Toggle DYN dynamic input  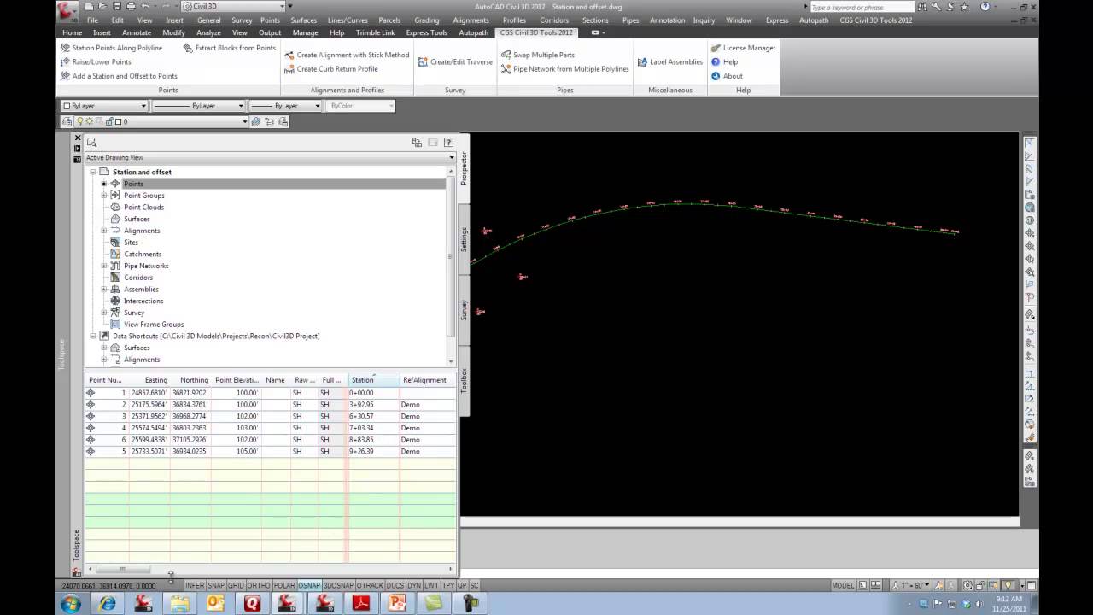[x=414, y=585]
